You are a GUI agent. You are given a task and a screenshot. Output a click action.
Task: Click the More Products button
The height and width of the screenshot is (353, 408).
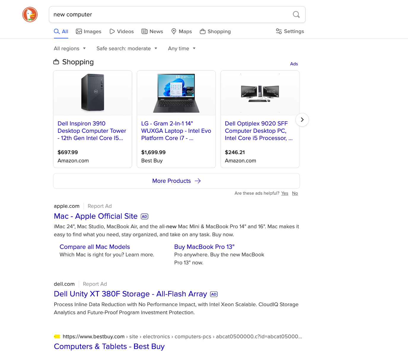point(176,181)
